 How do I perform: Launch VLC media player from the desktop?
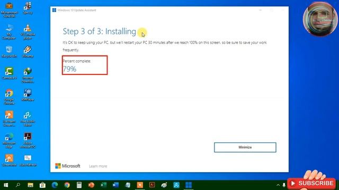pyautogui.click(x=28, y=32)
